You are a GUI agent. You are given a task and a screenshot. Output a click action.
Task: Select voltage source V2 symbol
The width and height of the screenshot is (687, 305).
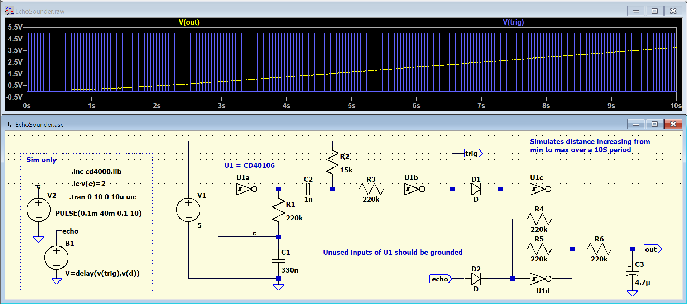pos(38,210)
